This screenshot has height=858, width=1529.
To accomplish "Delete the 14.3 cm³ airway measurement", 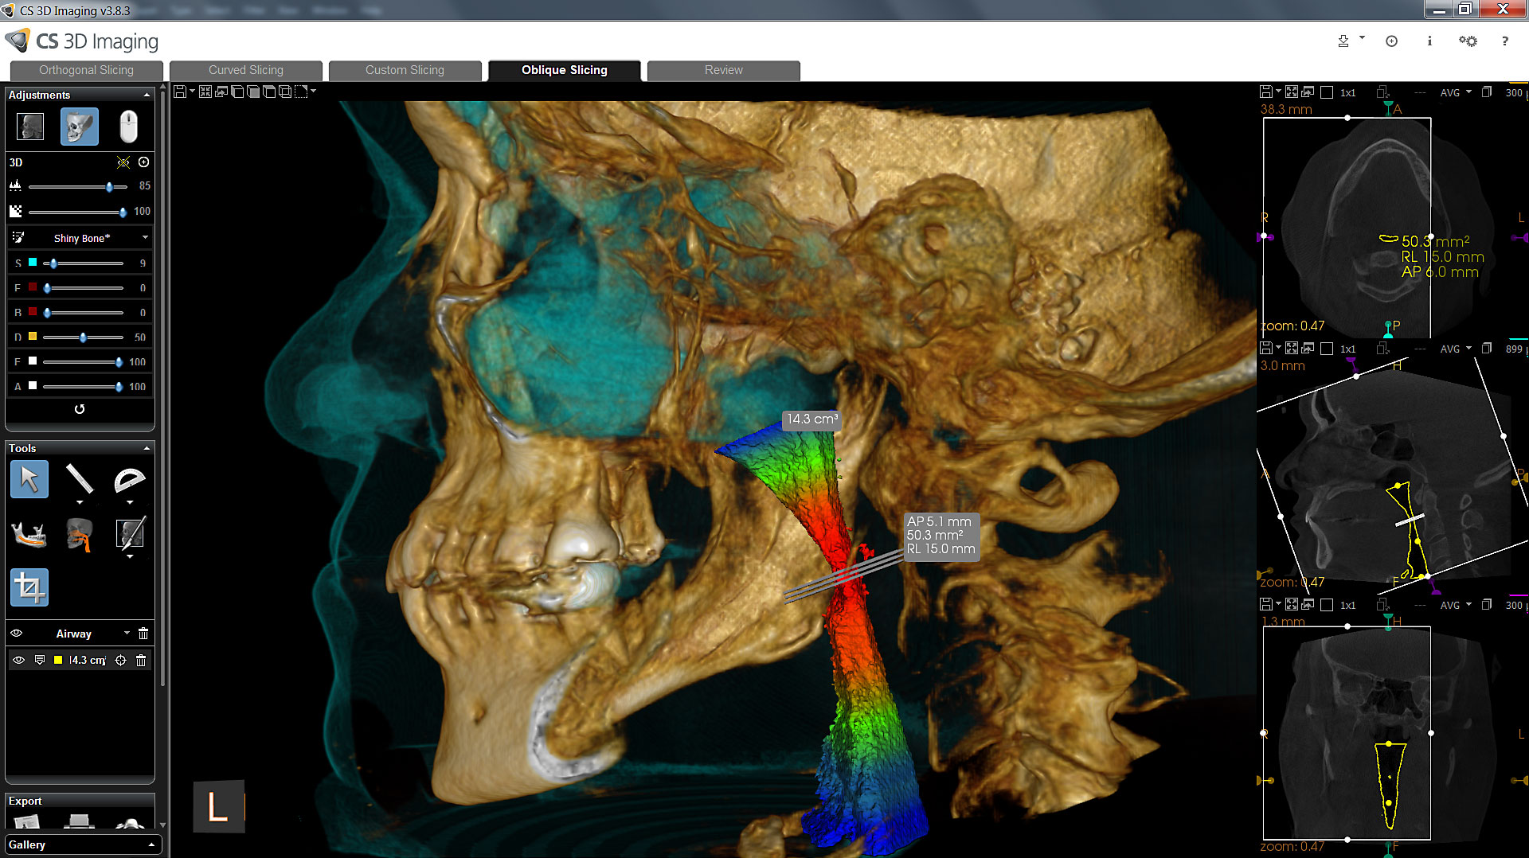I will pos(141,660).
